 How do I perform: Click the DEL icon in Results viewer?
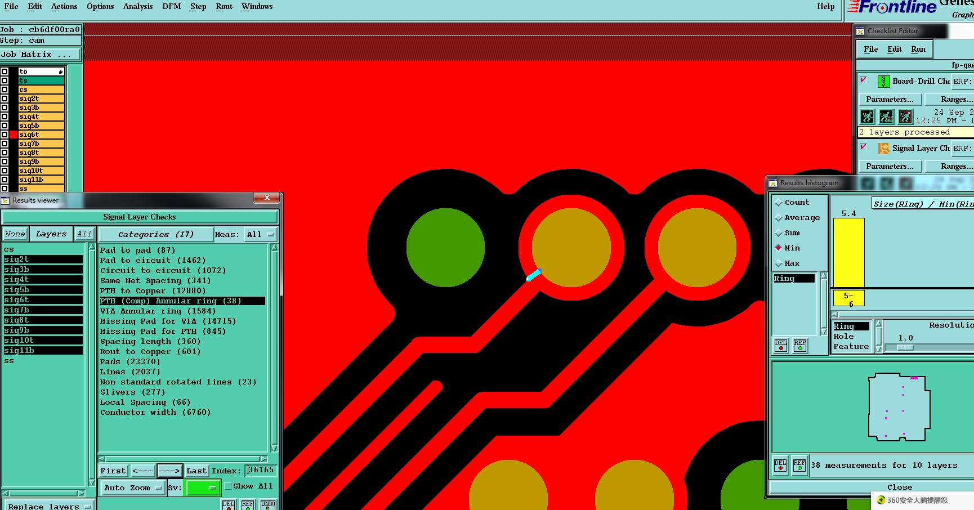(228, 505)
